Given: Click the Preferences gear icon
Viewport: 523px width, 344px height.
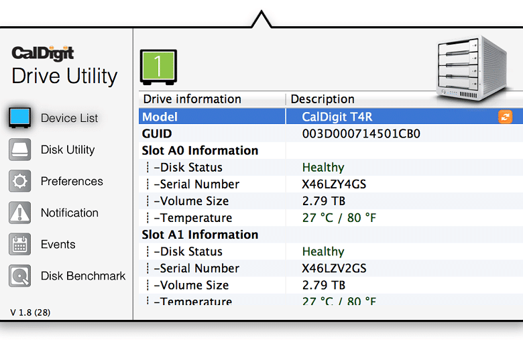Looking at the screenshot, I should [20, 181].
